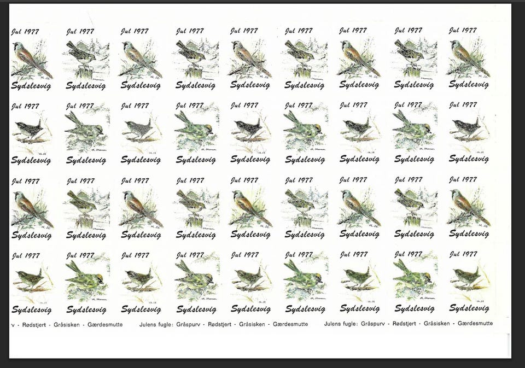Click the sparrow stamp in the top-left corner
Viewport: 525px width, 368px height.
[x=32, y=59]
